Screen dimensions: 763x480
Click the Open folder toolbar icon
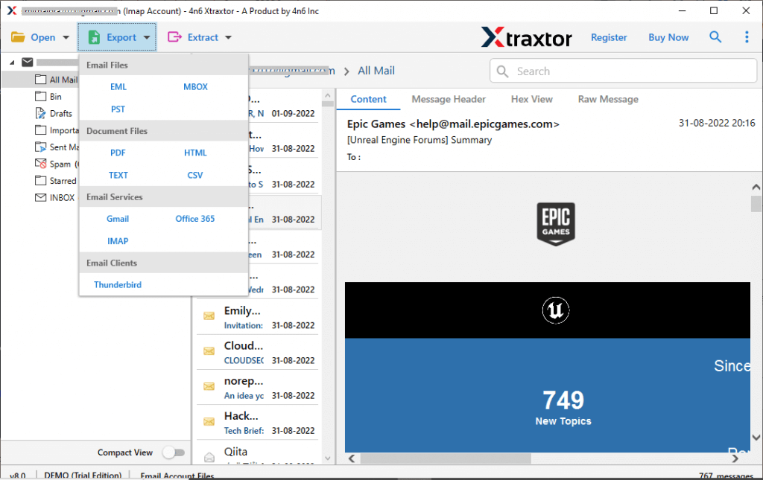tap(17, 36)
